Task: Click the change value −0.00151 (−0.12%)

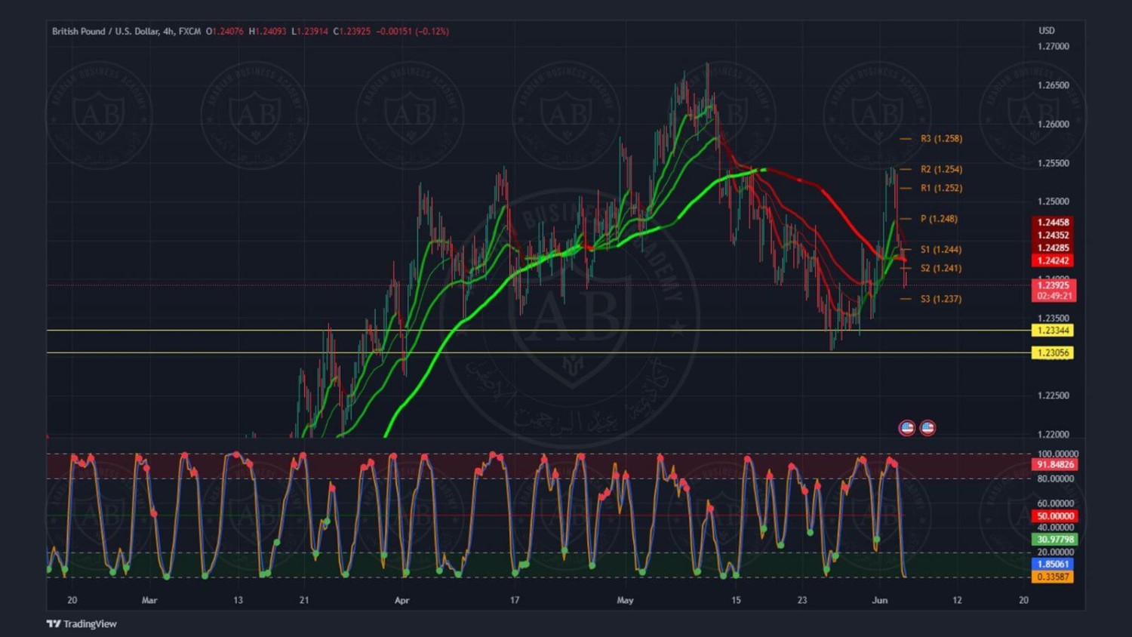Action: pos(413,31)
